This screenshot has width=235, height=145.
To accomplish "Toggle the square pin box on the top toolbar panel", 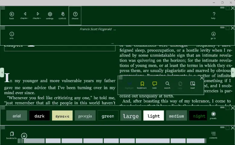I will coord(227,8).
